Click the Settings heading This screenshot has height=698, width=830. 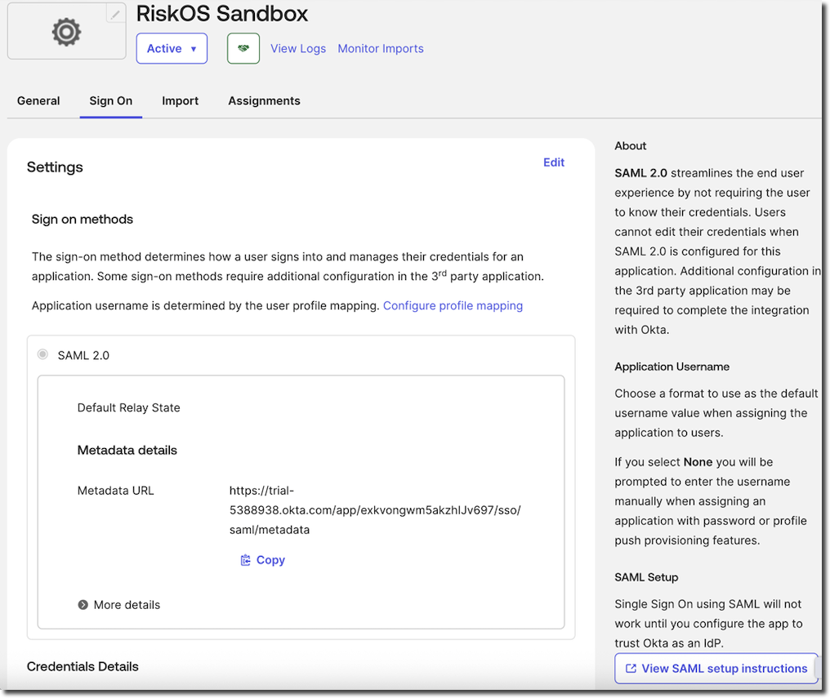click(55, 167)
